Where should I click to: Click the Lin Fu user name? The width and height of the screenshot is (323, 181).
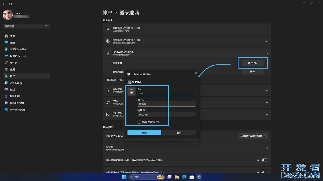[18, 13]
